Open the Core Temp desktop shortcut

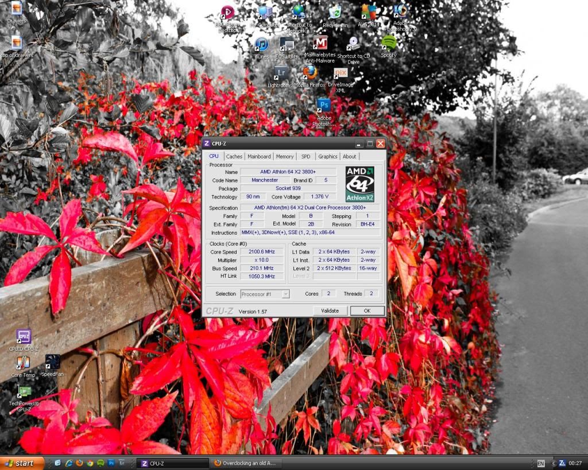pos(23,363)
